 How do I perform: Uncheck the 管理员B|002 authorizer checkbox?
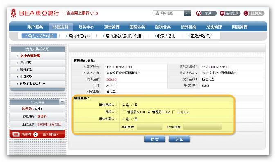tap(149, 112)
